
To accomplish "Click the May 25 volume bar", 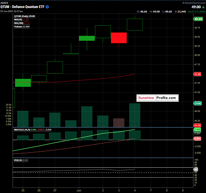I will pos(23,119).
